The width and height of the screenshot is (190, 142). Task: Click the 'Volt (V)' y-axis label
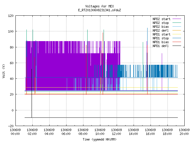point(4,71)
